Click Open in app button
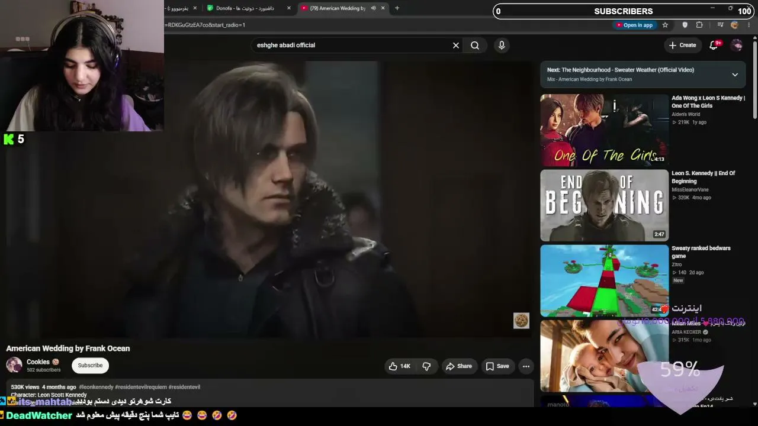 [634, 25]
